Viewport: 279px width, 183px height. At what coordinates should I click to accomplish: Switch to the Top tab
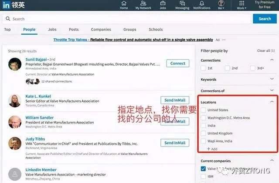[x=7, y=30]
